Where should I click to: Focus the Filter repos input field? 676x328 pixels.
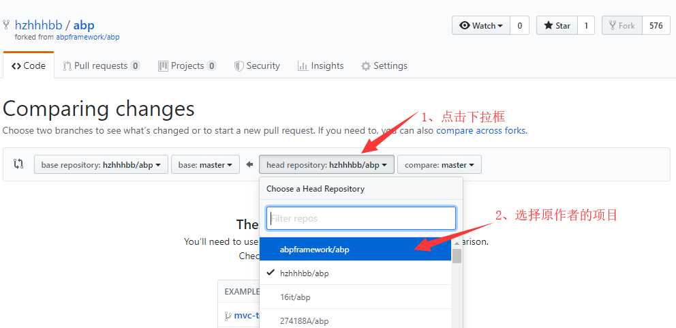pos(361,218)
